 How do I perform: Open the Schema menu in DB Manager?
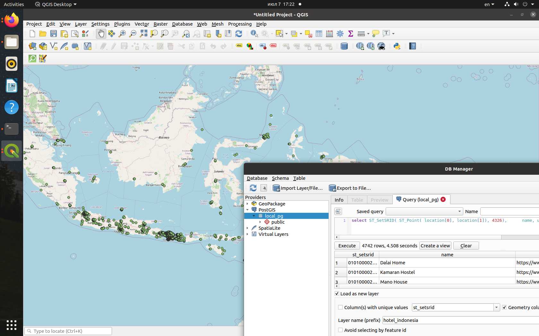pos(280,178)
